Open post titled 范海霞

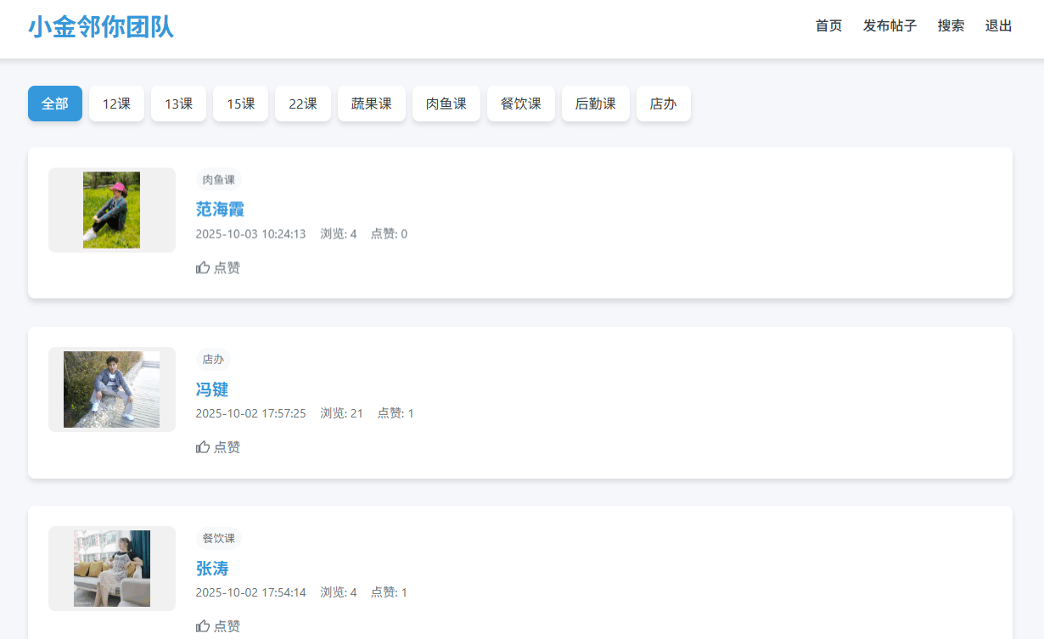tap(220, 209)
